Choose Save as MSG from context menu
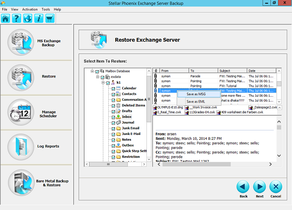The image size is (292, 210). (199, 94)
